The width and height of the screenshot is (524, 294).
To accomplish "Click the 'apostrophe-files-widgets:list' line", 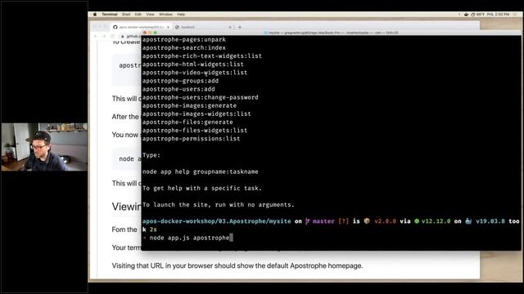I will pyautogui.click(x=195, y=131).
